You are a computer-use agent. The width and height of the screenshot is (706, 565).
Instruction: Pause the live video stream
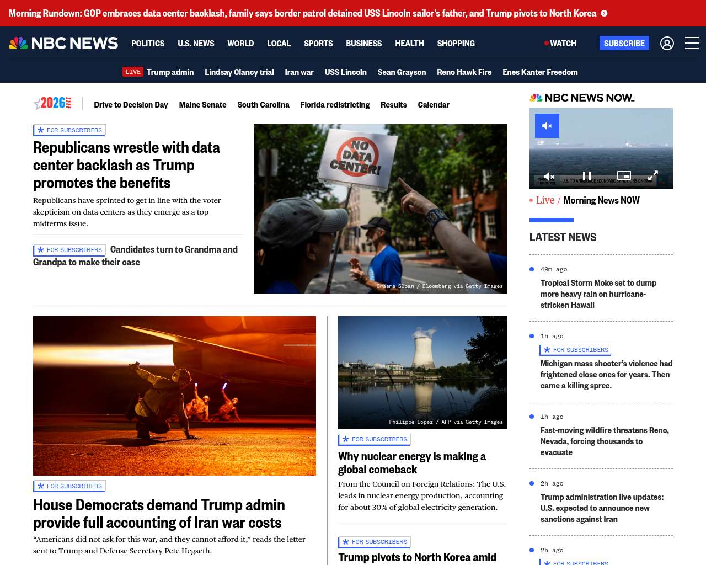coord(587,176)
